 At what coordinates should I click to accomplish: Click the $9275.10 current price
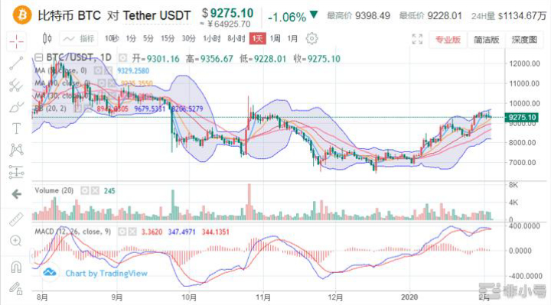point(227,13)
